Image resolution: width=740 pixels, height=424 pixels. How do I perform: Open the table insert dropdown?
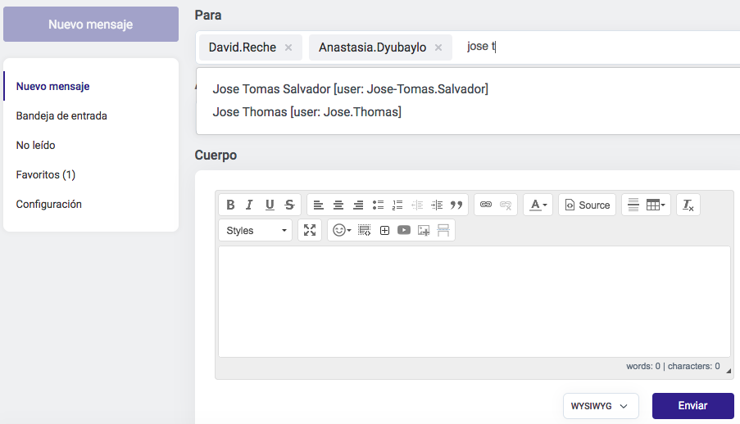point(657,205)
